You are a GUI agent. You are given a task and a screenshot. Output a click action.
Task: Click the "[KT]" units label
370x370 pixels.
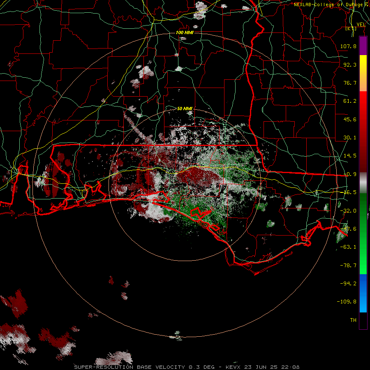(351, 28)
